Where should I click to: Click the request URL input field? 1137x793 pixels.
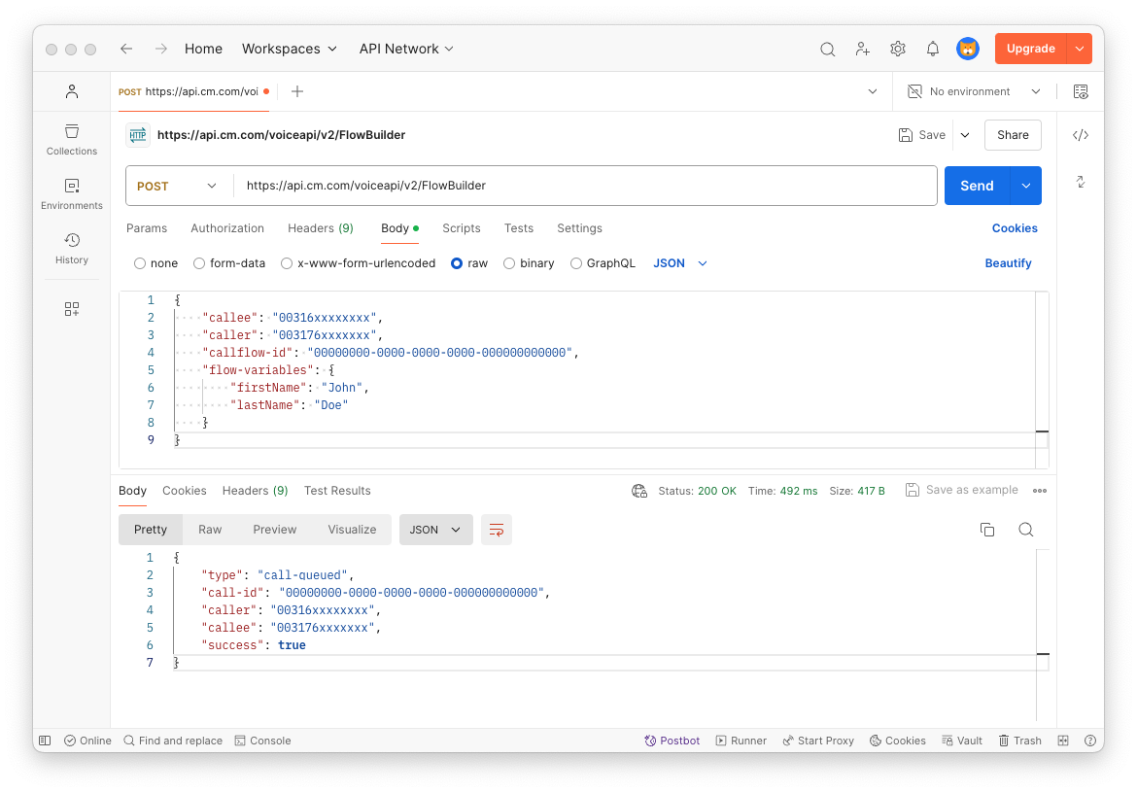584,186
